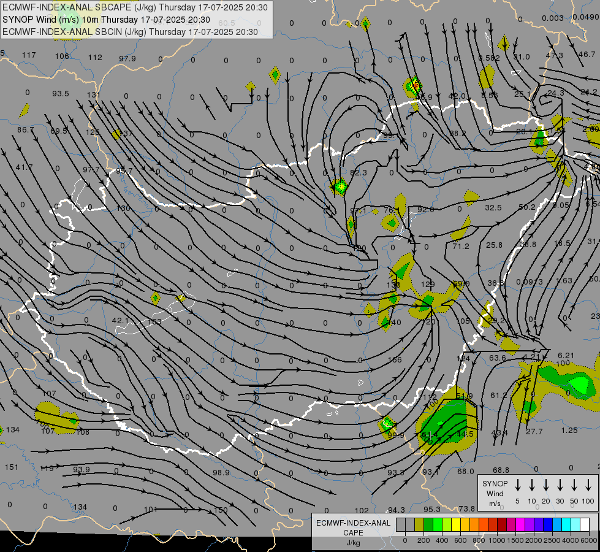The height and width of the screenshot is (552, 600).
Task: Click the map value 93.9
Action: (x=81, y=470)
